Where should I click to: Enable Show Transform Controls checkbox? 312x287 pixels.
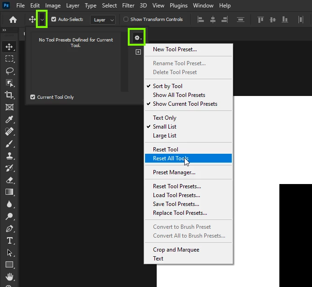coord(126,19)
